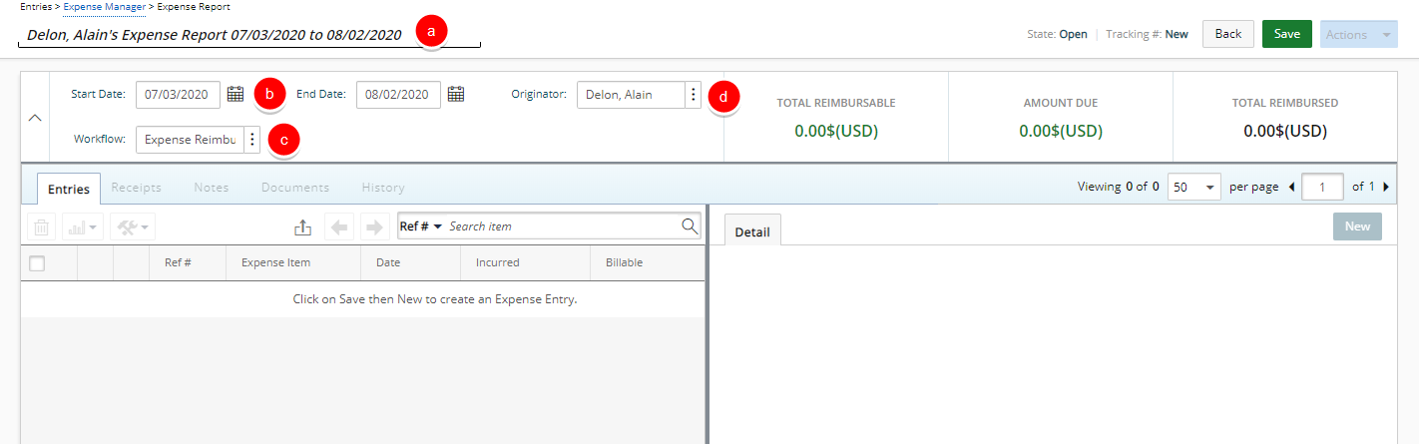Toggle the select-all entries checkbox
Screen dimensions: 1419x444
37,263
